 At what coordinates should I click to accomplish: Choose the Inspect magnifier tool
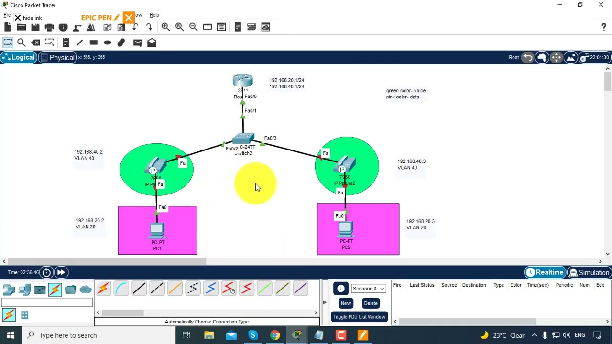[x=22, y=43]
